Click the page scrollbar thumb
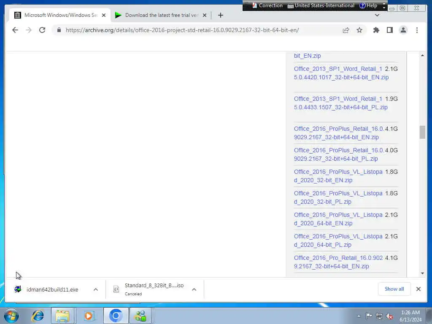The height and width of the screenshot is (324, 432). coord(422,132)
